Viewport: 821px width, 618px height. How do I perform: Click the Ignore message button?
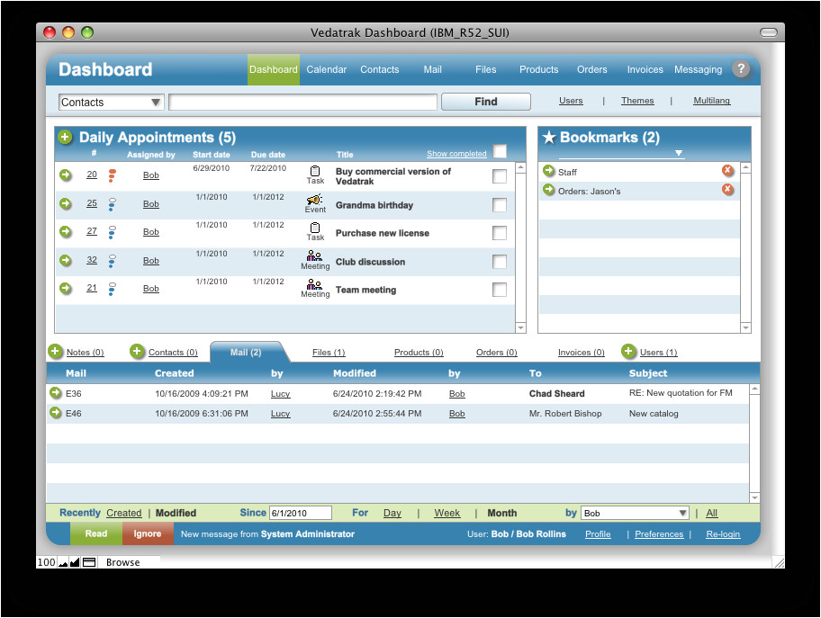(x=148, y=533)
